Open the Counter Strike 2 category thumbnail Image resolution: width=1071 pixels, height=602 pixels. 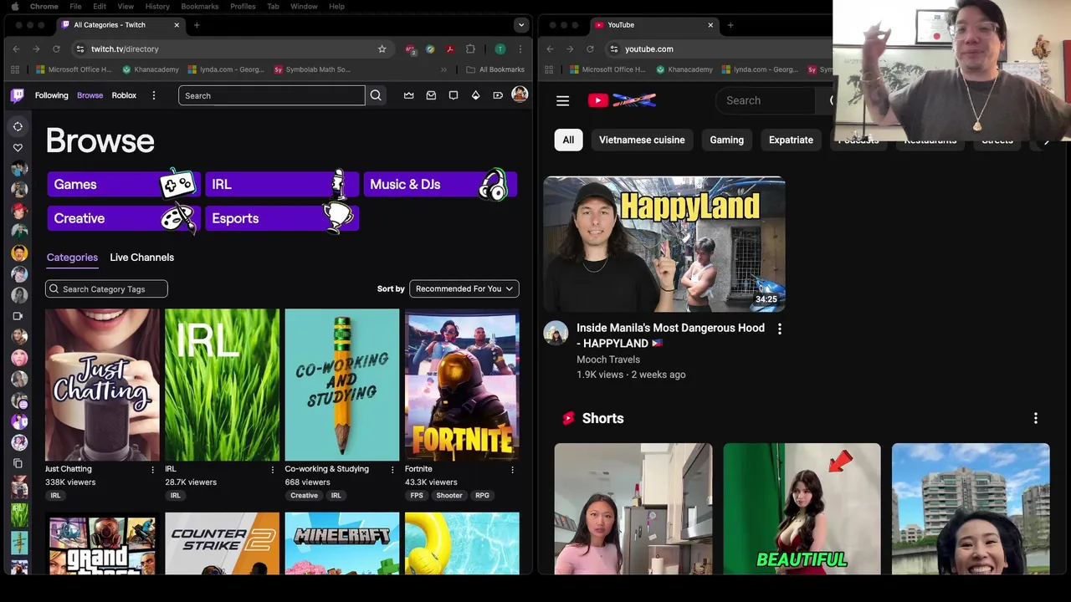coord(222,543)
